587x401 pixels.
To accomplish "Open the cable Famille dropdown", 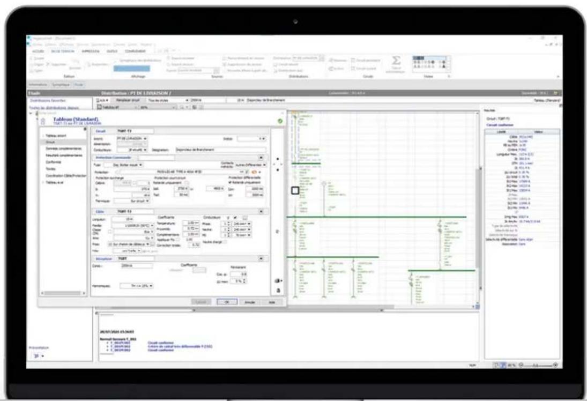I will click(x=133, y=226).
